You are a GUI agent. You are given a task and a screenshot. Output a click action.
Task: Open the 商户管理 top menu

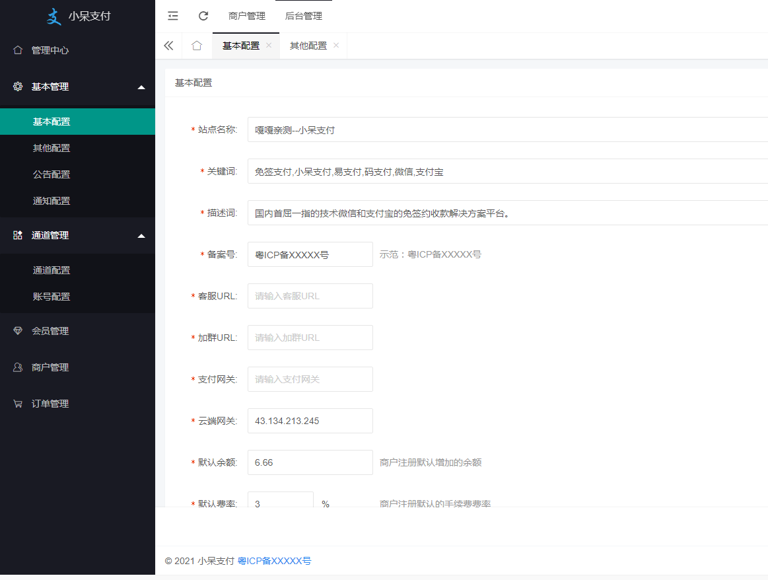(x=246, y=16)
